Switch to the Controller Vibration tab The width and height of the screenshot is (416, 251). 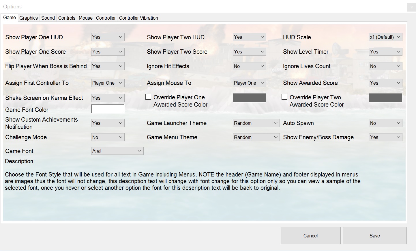[138, 18]
